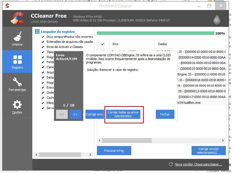Toggle the Tipos checkbox in registry list

click(x=43, y=52)
